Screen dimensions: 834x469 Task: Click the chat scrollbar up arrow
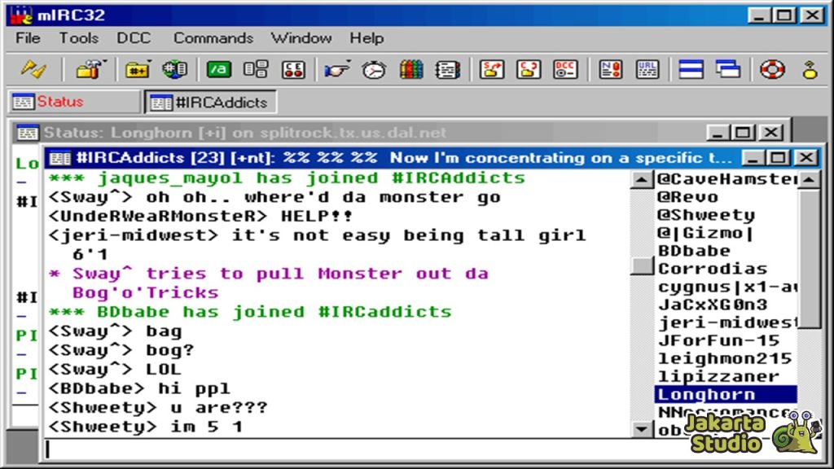click(642, 180)
